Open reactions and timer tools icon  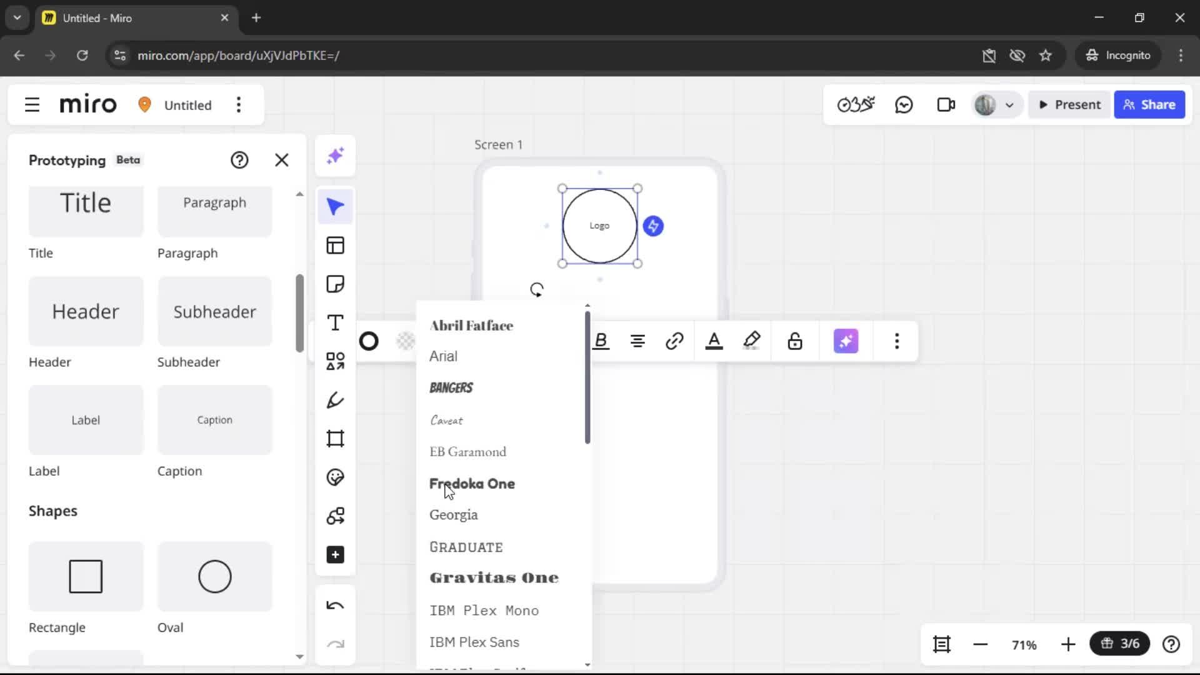(856, 104)
